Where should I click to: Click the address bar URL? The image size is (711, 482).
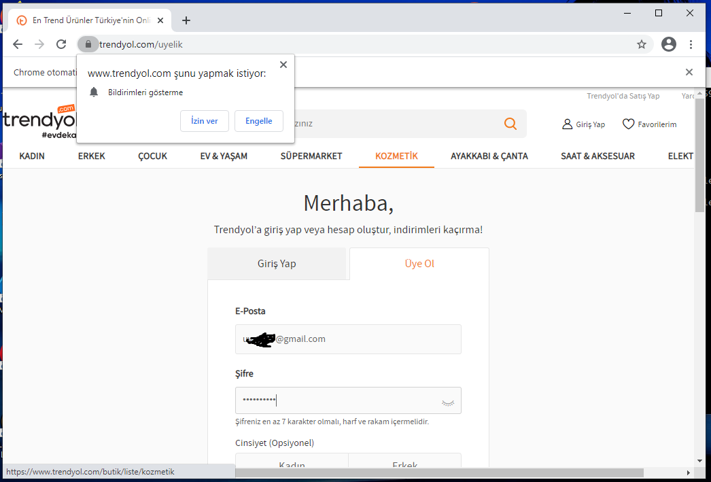141,44
